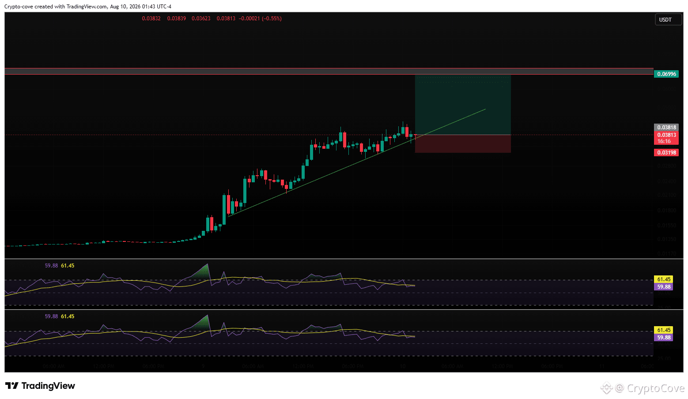The height and width of the screenshot is (399, 688).
Task: Click the change value -0.00021 (-0.55%)
Action: [260, 19]
